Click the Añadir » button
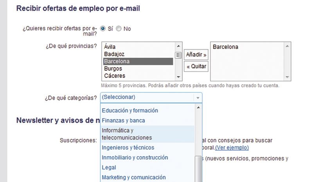 (196, 55)
